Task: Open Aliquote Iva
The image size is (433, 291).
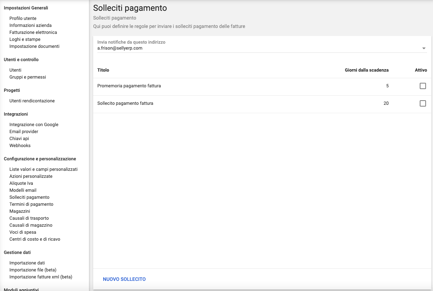Action: coord(21,183)
